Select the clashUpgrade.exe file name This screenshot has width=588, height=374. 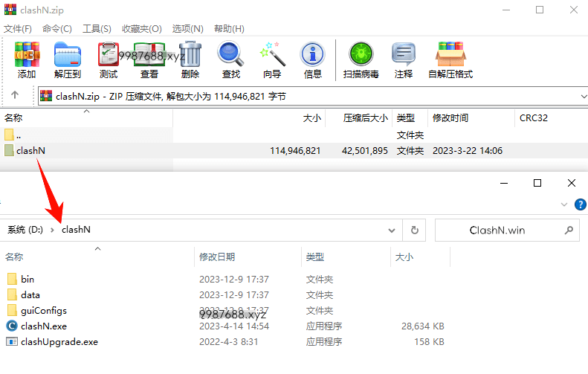point(59,342)
